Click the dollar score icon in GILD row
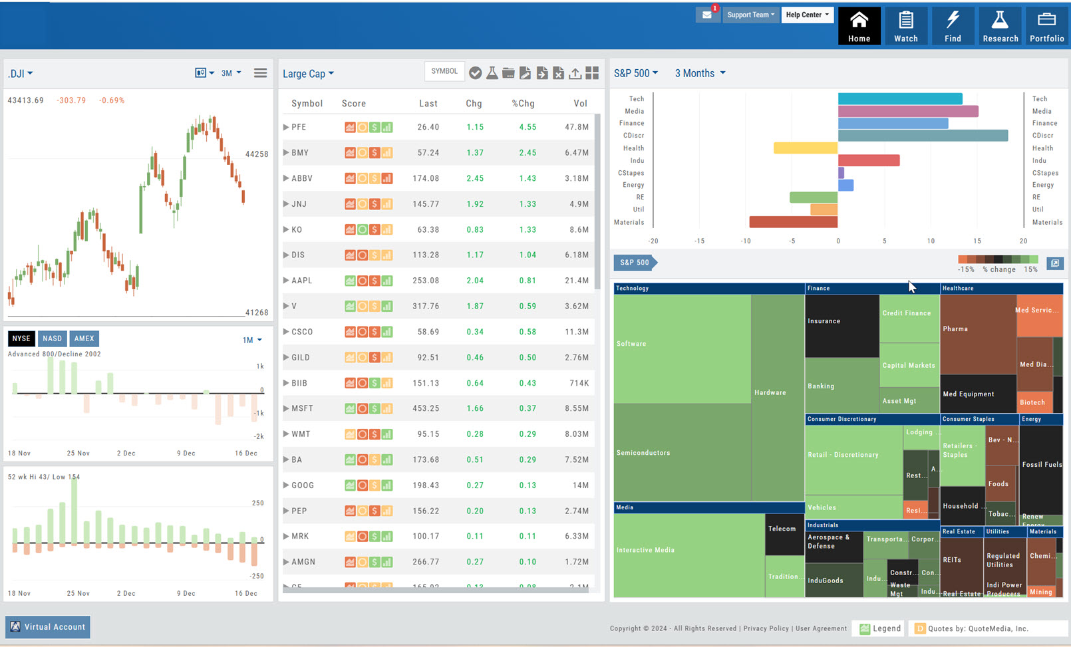The height and width of the screenshot is (647, 1071). point(375,357)
